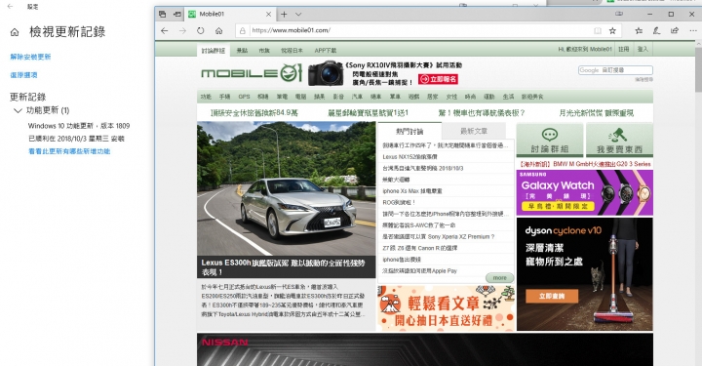Image resolution: width=702 pixels, height=366 pixels.
Task: Click Edge set tabs aside icon
Action: (x=177, y=14)
